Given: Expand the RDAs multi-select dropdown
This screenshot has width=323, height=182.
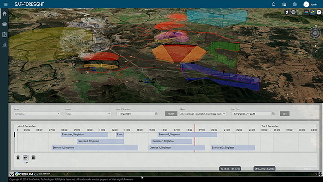Looking at the screenshot, I should (203, 114).
